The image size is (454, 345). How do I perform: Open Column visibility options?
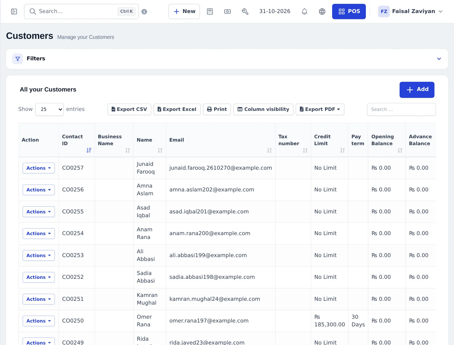[x=263, y=109]
